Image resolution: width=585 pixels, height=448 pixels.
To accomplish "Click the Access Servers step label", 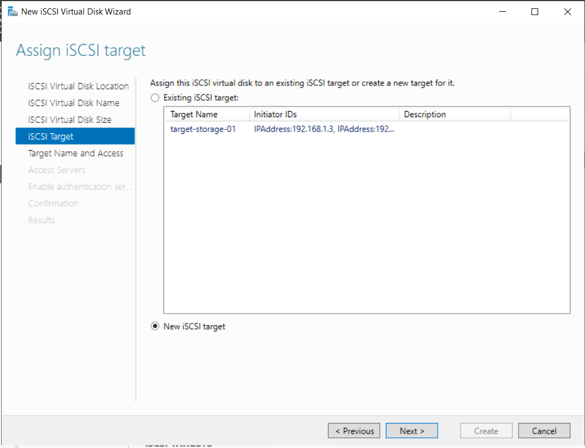I will pyautogui.click(x=56, y=170).
